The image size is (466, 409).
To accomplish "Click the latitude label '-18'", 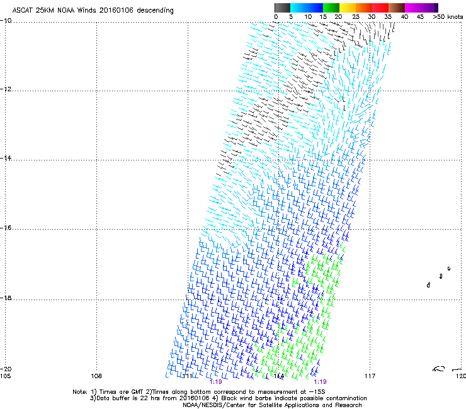I will 6,298.
